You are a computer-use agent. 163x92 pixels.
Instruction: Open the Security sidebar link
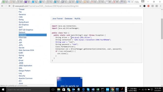click(22, 76)
